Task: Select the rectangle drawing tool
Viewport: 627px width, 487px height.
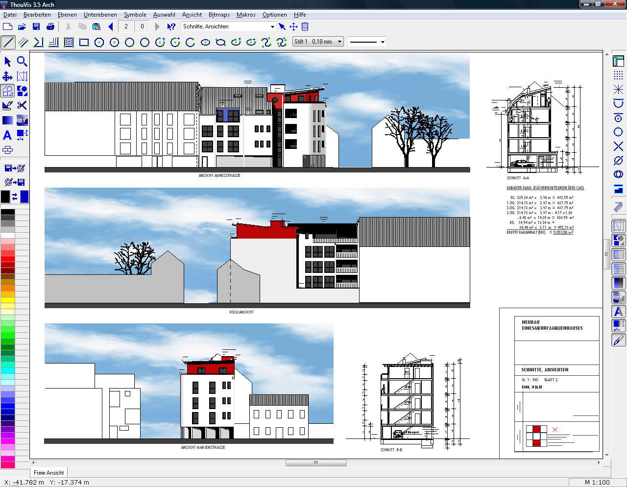Action: pos(84,43)
